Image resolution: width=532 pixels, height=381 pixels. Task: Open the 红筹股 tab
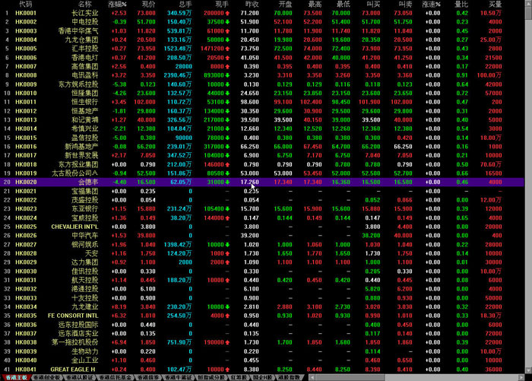pos(239,377)
